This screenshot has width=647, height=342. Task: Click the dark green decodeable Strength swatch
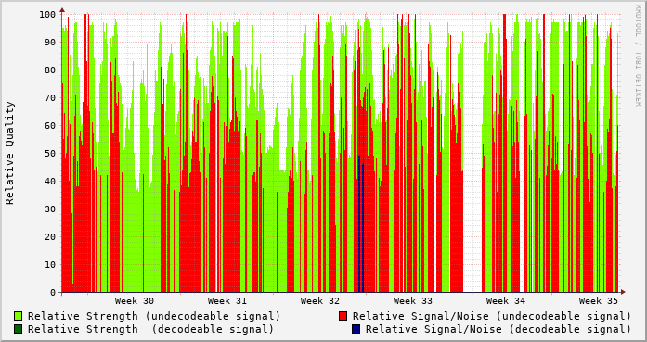[x=19, y=329]
